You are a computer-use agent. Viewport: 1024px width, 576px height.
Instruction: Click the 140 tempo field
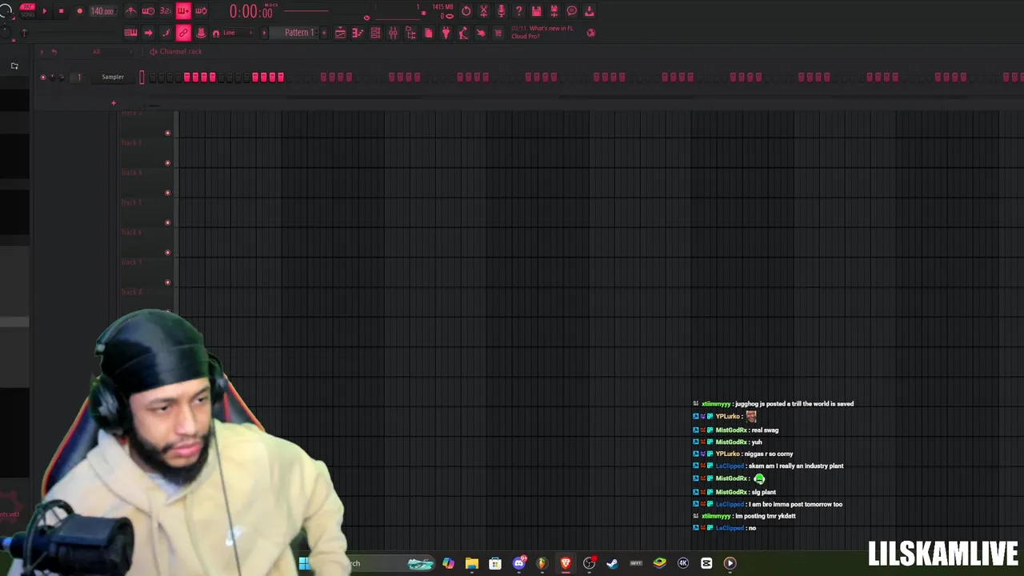102,11
